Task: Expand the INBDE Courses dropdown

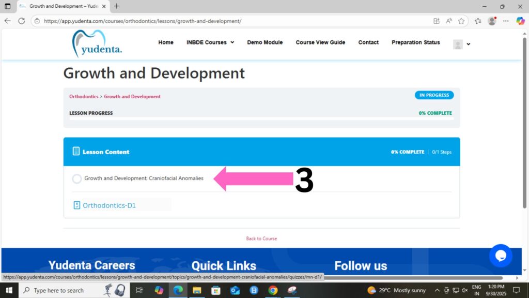Action: tap(210, 42)
